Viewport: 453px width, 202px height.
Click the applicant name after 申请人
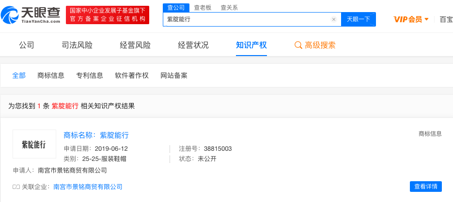72,171
